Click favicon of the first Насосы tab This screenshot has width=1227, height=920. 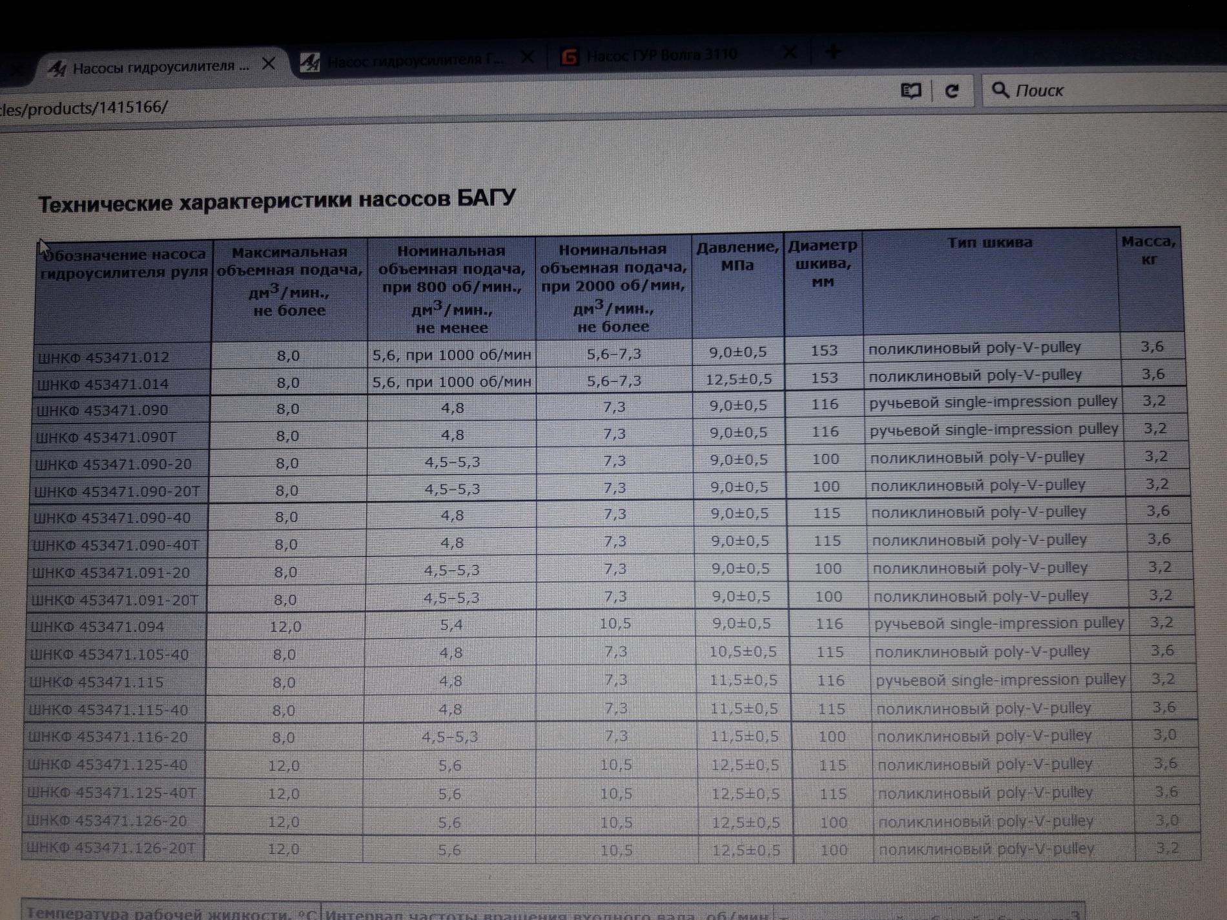coord(57,68)
